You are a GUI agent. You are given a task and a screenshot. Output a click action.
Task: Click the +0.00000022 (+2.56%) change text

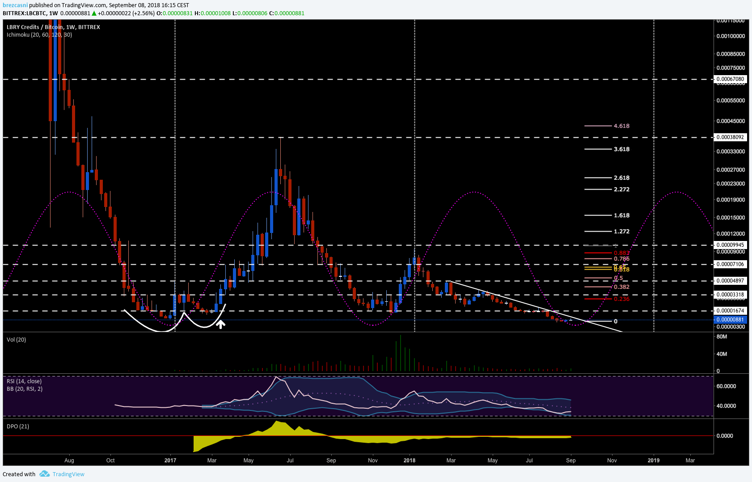pyautogui.click(x=126, y=13)
